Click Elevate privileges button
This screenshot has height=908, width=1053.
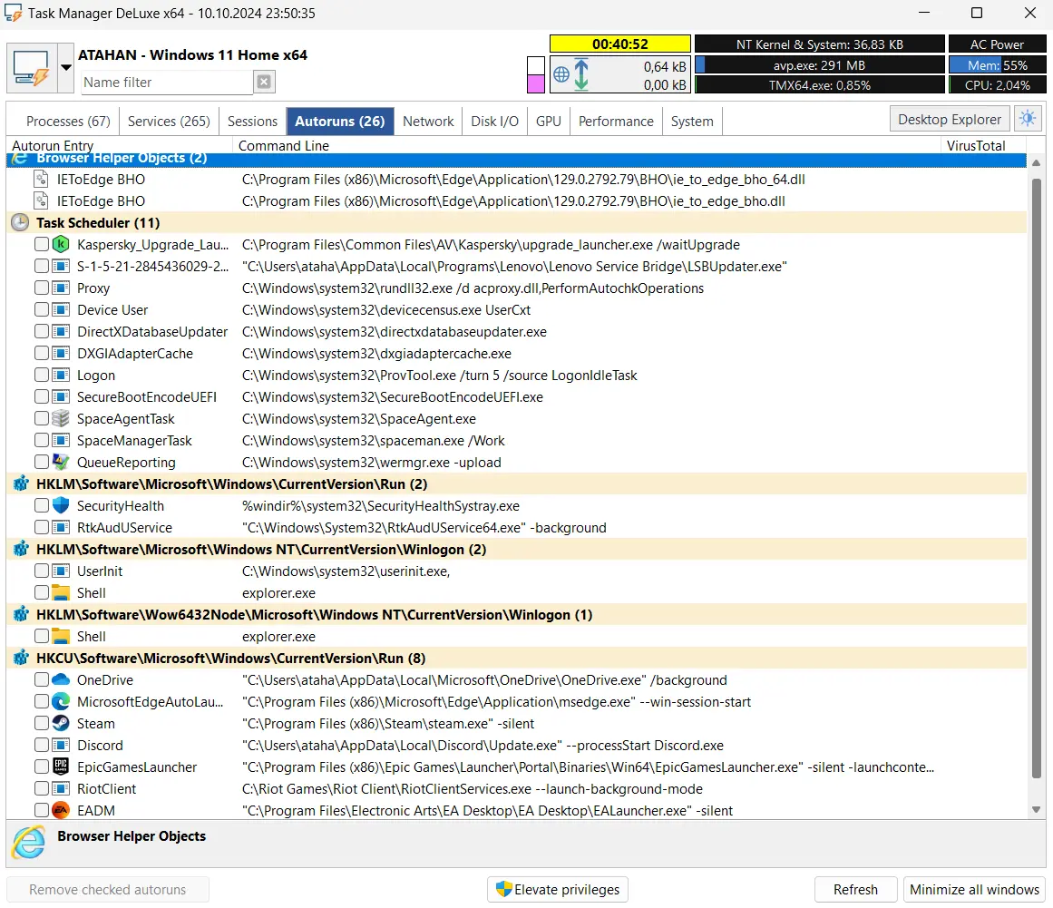coord(558,889)
